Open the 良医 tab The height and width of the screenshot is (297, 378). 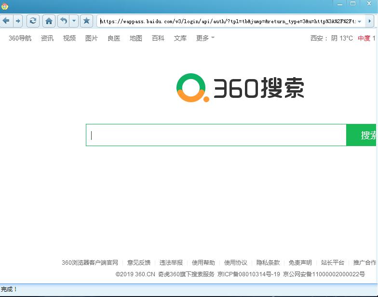[x=114, y=38]
